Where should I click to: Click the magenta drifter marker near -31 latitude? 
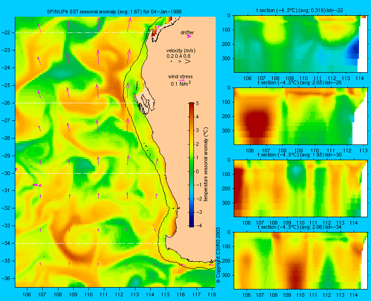(x=37, y=185)
